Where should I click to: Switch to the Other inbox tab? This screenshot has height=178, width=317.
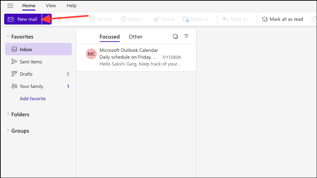point(136,37)
